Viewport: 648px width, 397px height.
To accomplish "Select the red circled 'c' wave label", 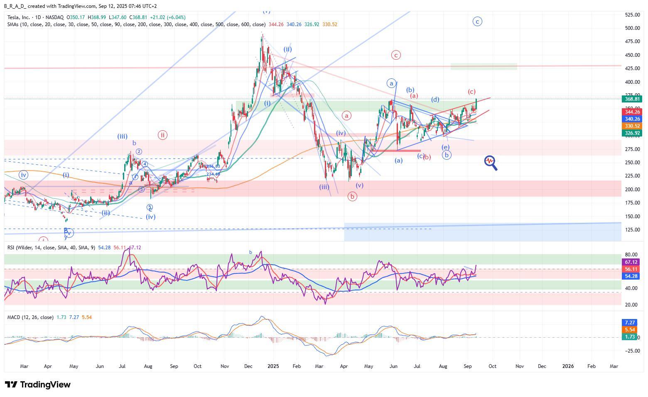I will [x=396, y=55].
